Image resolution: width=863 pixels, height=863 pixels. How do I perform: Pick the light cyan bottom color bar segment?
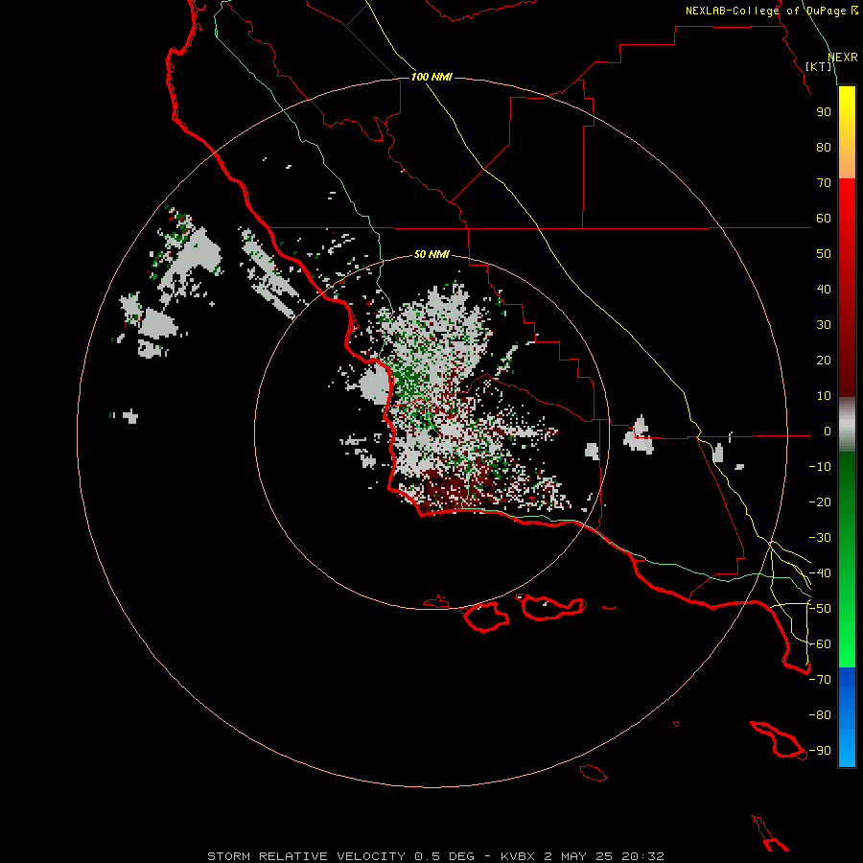click(x=847, y=751)
